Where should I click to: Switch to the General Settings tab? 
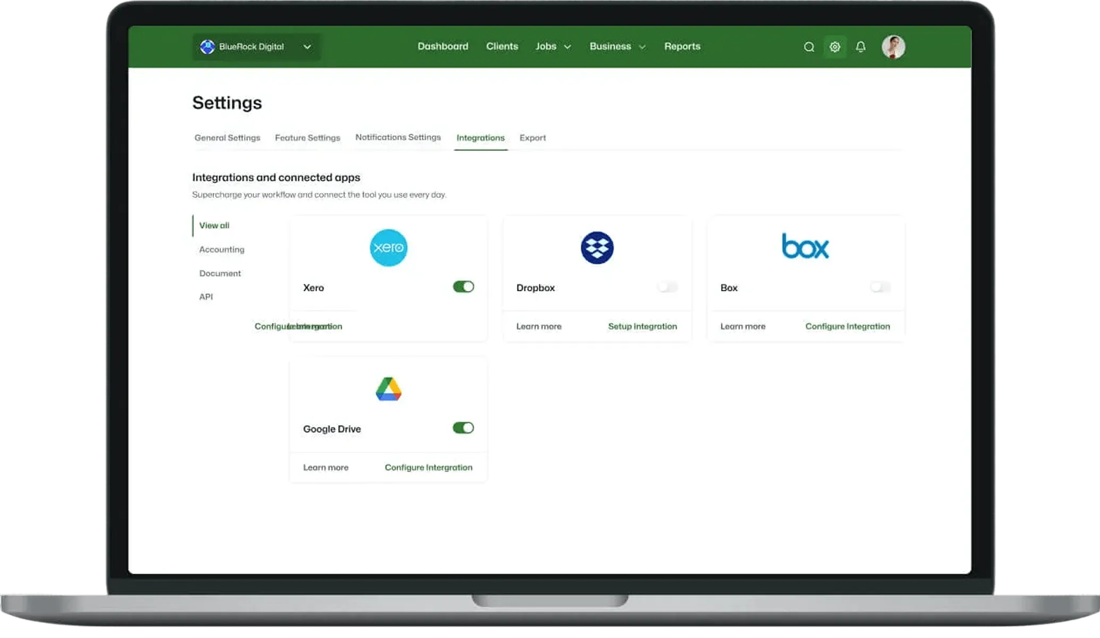(x=227, y=138)
